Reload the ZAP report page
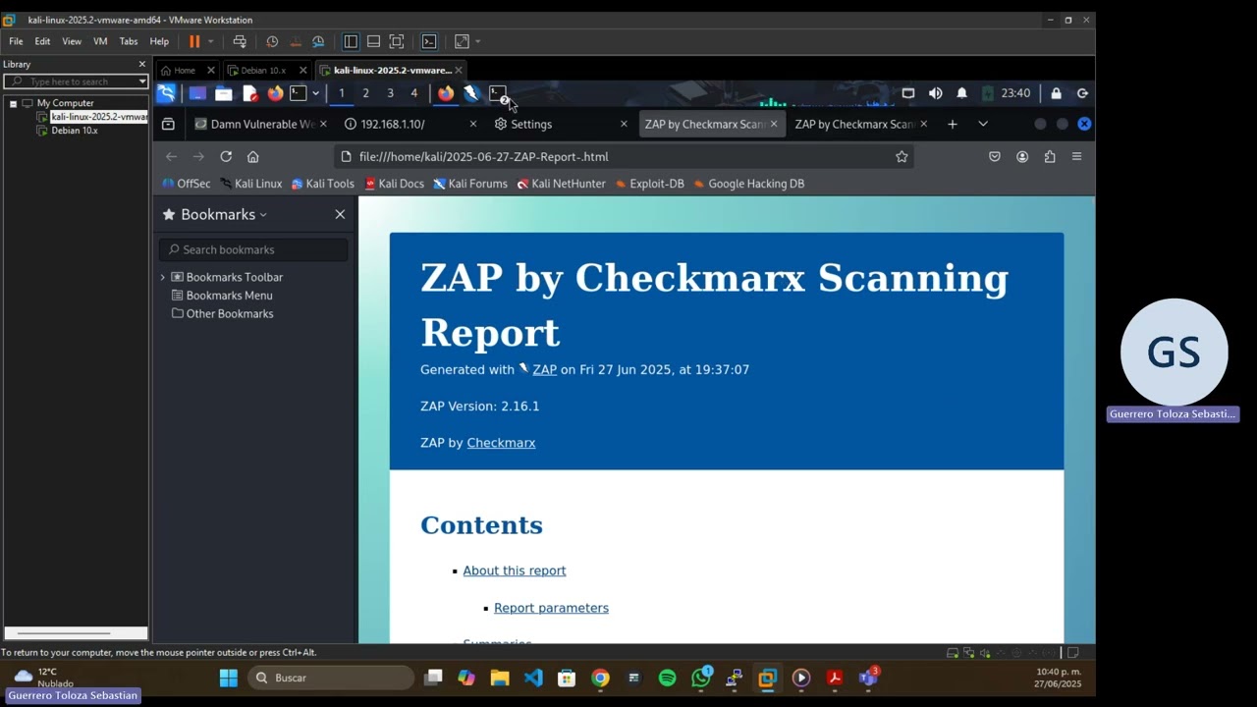The height and width of the screenshot is (707, 1257). click(x=226, y=156)
